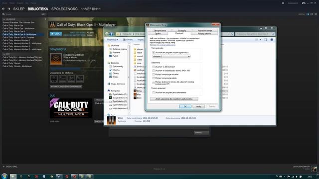This screenshot has height=179, width=319.
Task: Toggle Explorer preview pane icon
Action: 266,40
